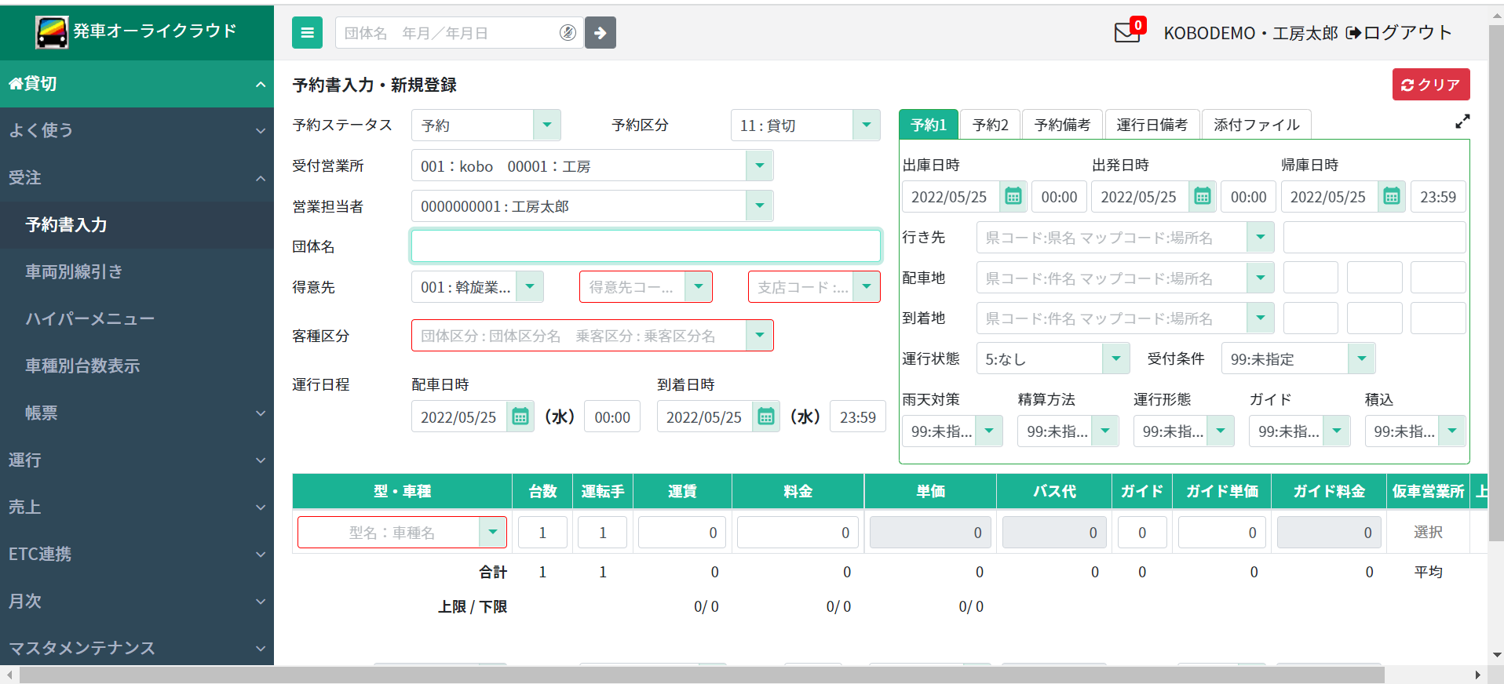This screenshot has height=684, width=1504.
Task: Open calendar for 出庫日時 date
Action: tap(1013, 197)
